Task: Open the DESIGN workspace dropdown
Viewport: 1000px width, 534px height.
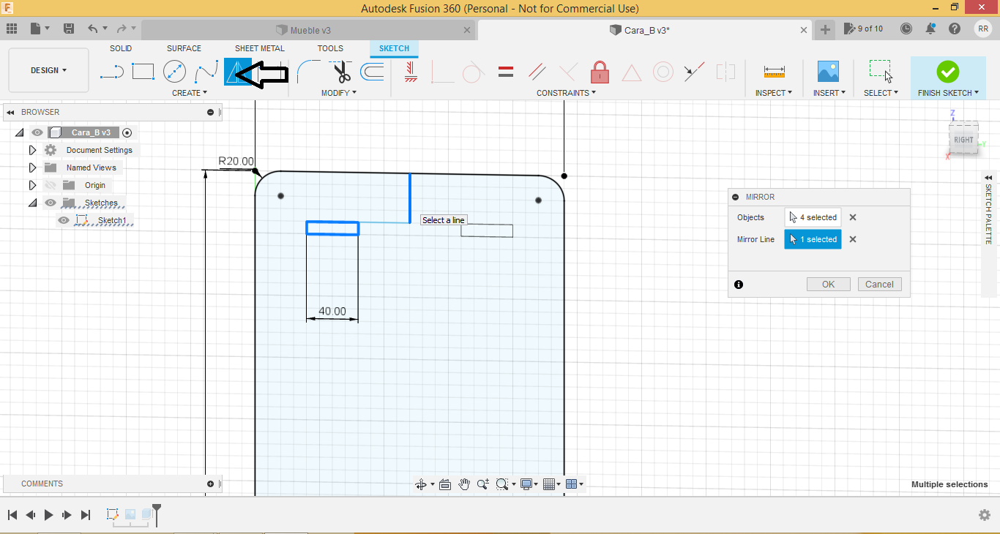Action: [x=48, y=70]
